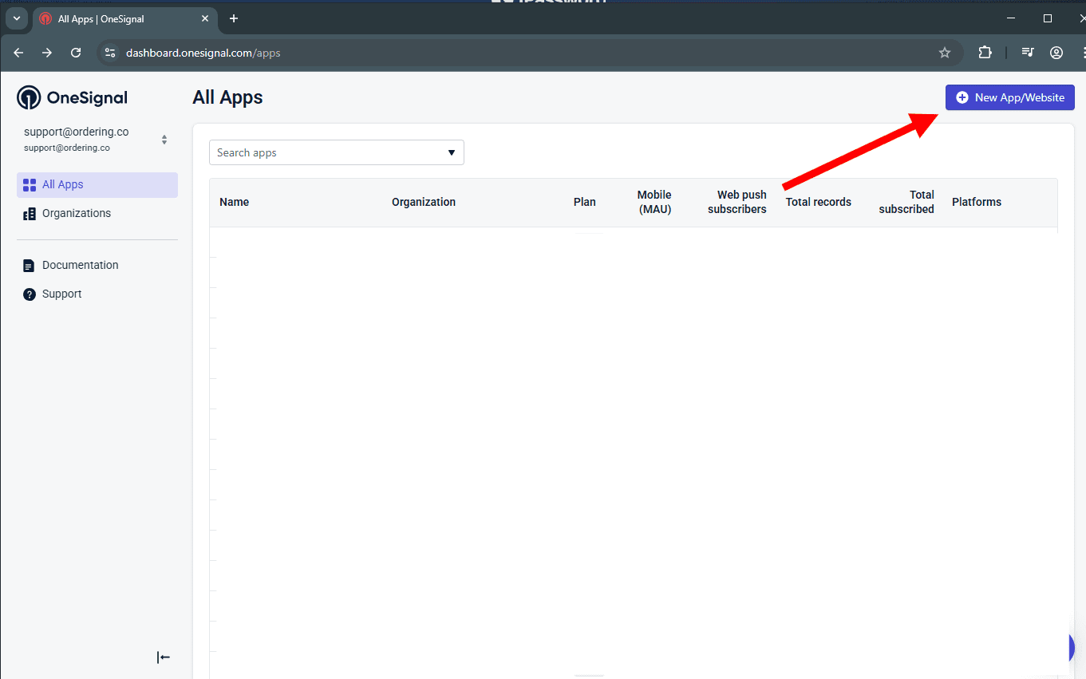This screenshot has width=1086, height=679.
Task: Select All Apps in the sidebar
Action: (x=97, y=184)
